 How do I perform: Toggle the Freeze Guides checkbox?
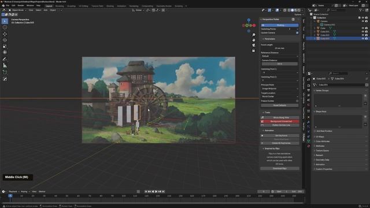pyautogui.click(x=297, y=101)
